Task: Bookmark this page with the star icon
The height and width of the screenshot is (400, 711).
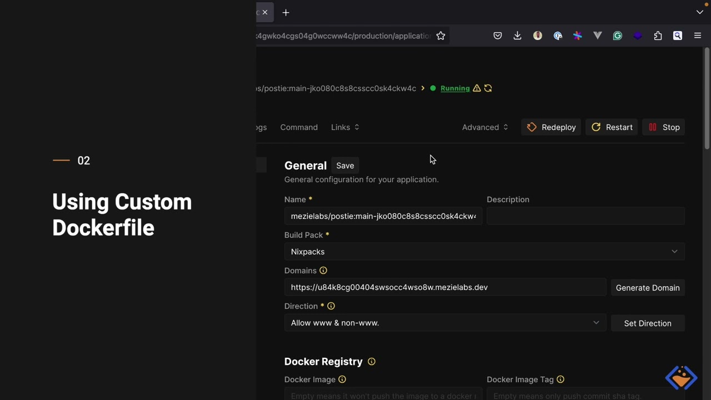Action: point(440,36)
